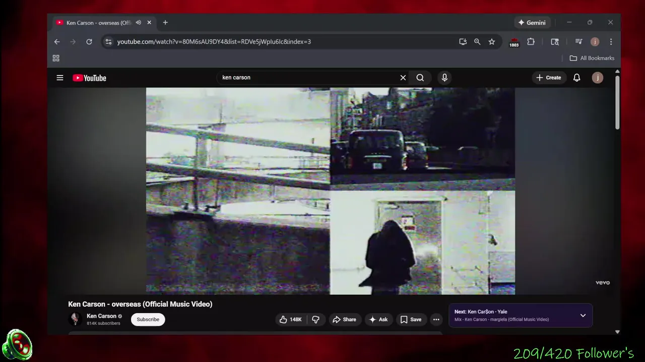Close the Ken Carson overseas tab
Screen dimensions: 645x362
tap(149, 23)
